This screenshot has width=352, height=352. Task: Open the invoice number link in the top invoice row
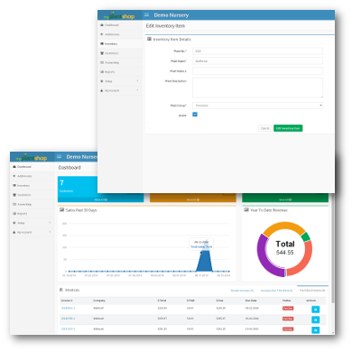[68, 309]
